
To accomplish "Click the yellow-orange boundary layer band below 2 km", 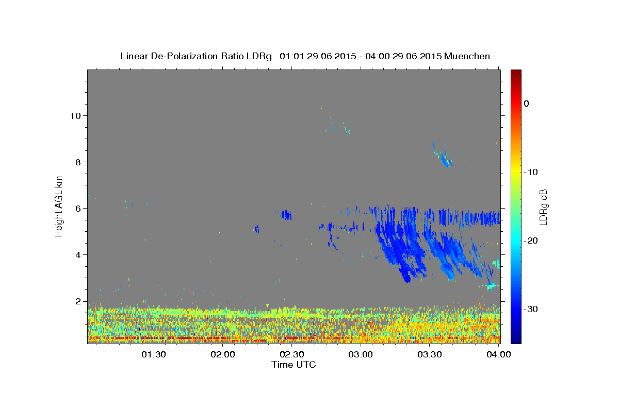I will [294, 325].
